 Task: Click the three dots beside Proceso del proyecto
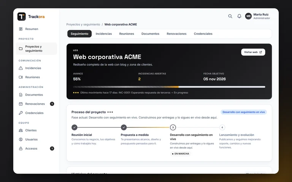coord(110,112)
